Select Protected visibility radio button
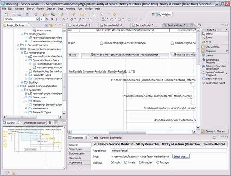This screenshot has width=231, height=176. pos(140,162)
